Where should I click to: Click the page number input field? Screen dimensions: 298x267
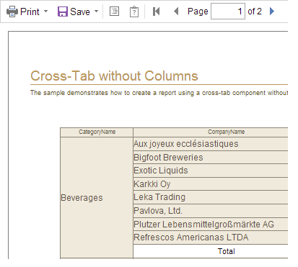point(228,11)
